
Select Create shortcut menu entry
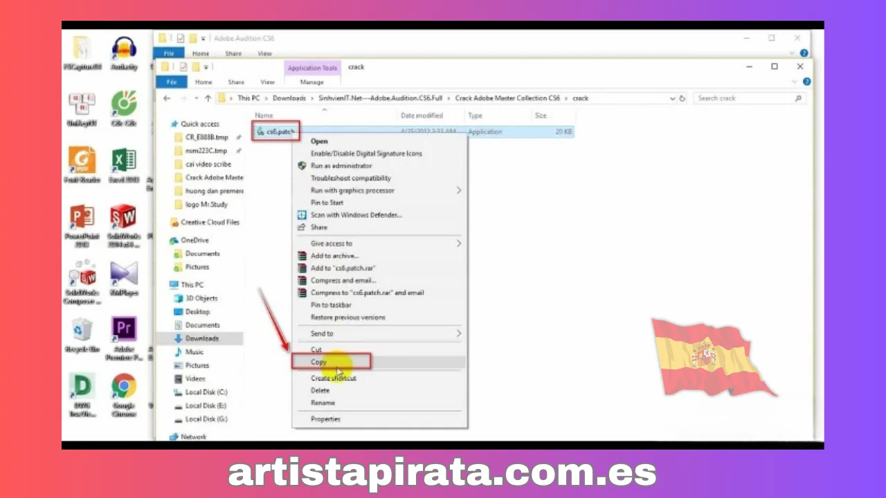[x=334, y=378]
